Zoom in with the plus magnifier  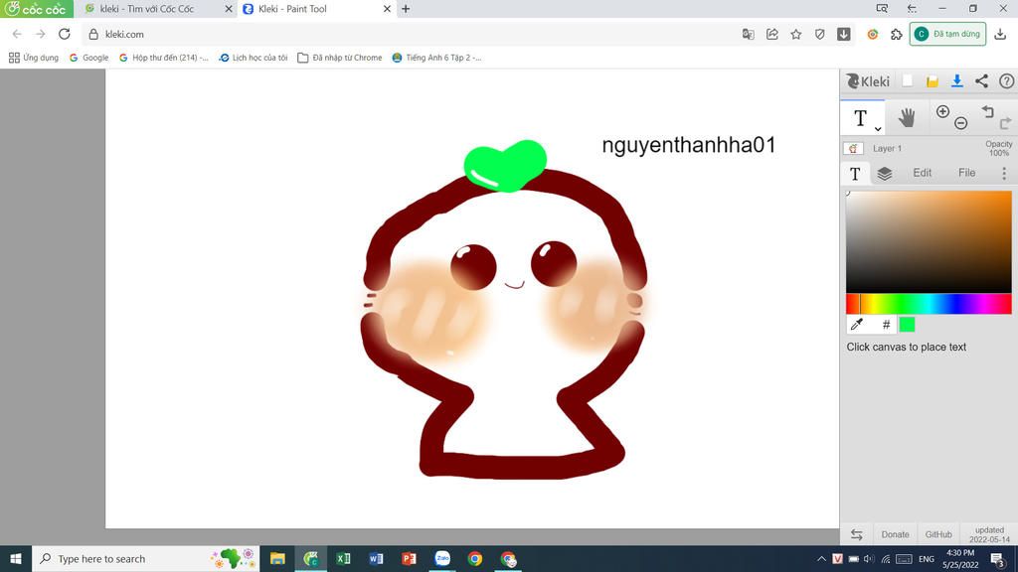(942, 111)
